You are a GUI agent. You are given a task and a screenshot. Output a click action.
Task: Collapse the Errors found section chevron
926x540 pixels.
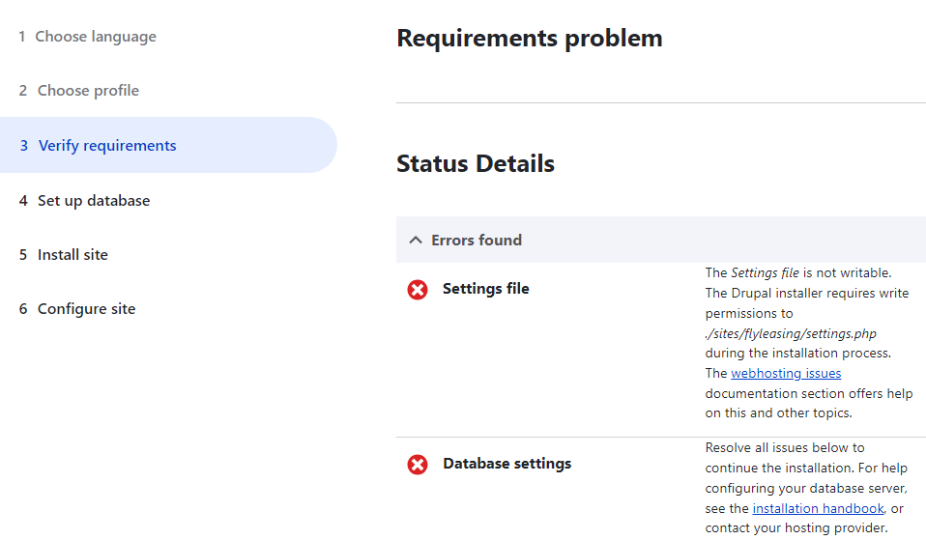416,241
